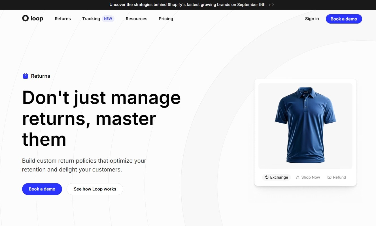The image size is (376, 226).
Task: Click the Sign in link
Action: coord(312,19)
